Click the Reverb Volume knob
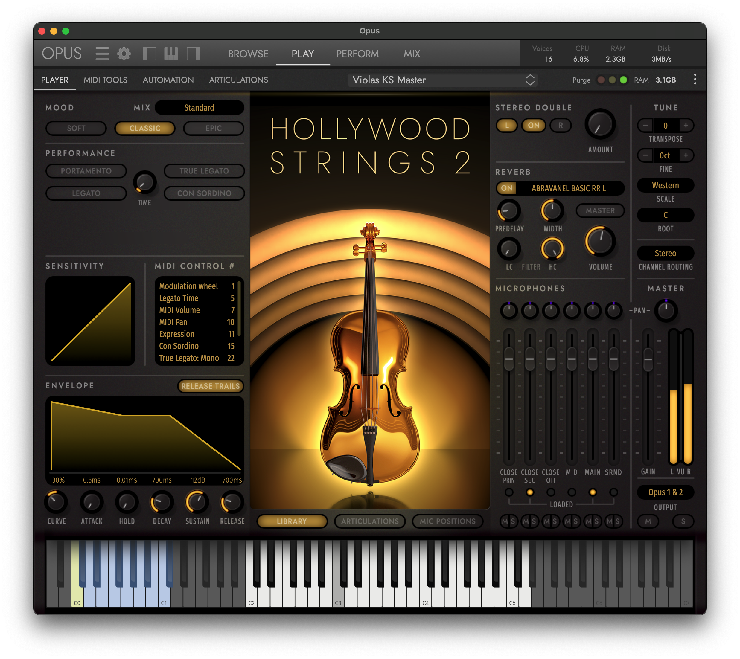740x659 pixels. click(600, 241)
